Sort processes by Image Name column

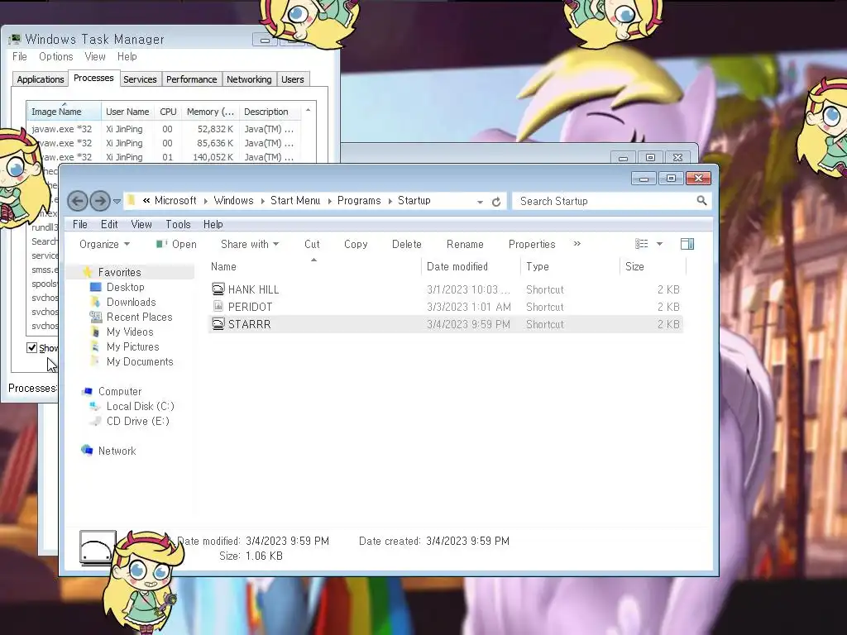(64, 112)
